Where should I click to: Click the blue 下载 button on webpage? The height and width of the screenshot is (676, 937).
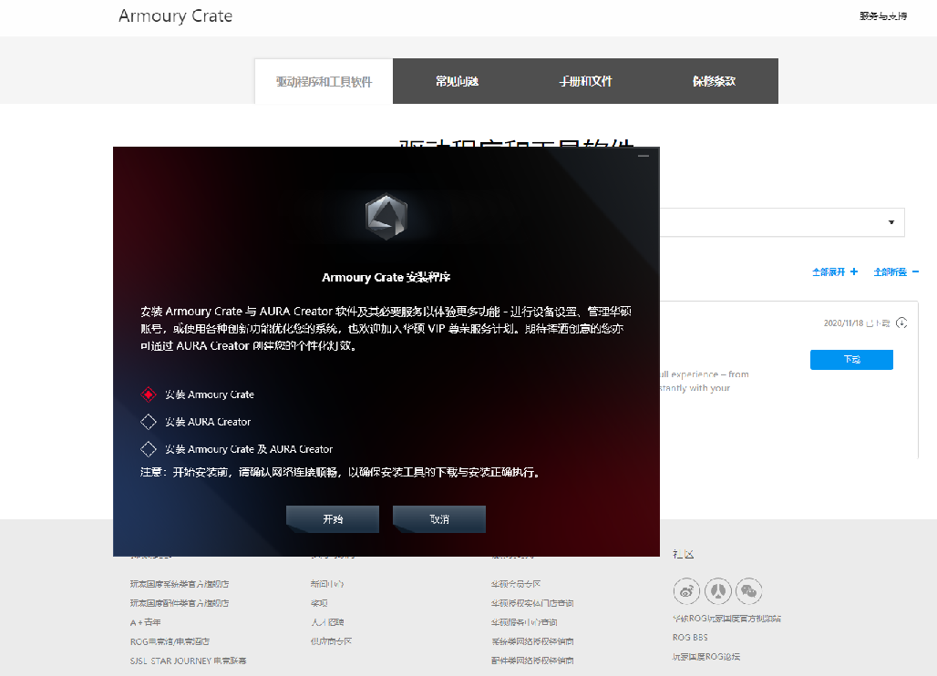851,360
